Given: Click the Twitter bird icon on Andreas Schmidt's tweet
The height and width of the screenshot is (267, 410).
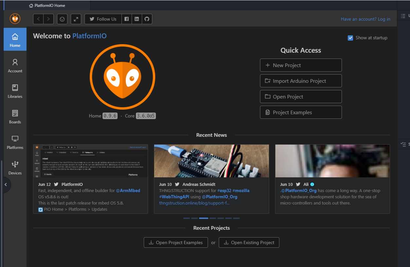Looking at the screenshot, I should pos(177,184).
